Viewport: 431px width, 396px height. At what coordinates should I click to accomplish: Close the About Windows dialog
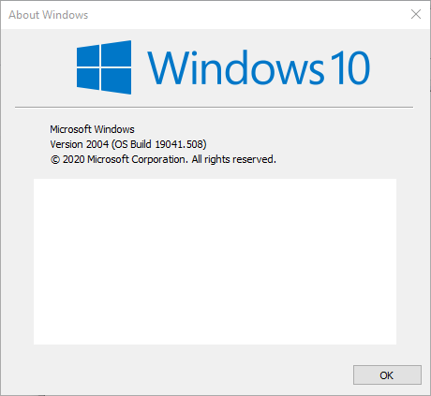point(416,14)
